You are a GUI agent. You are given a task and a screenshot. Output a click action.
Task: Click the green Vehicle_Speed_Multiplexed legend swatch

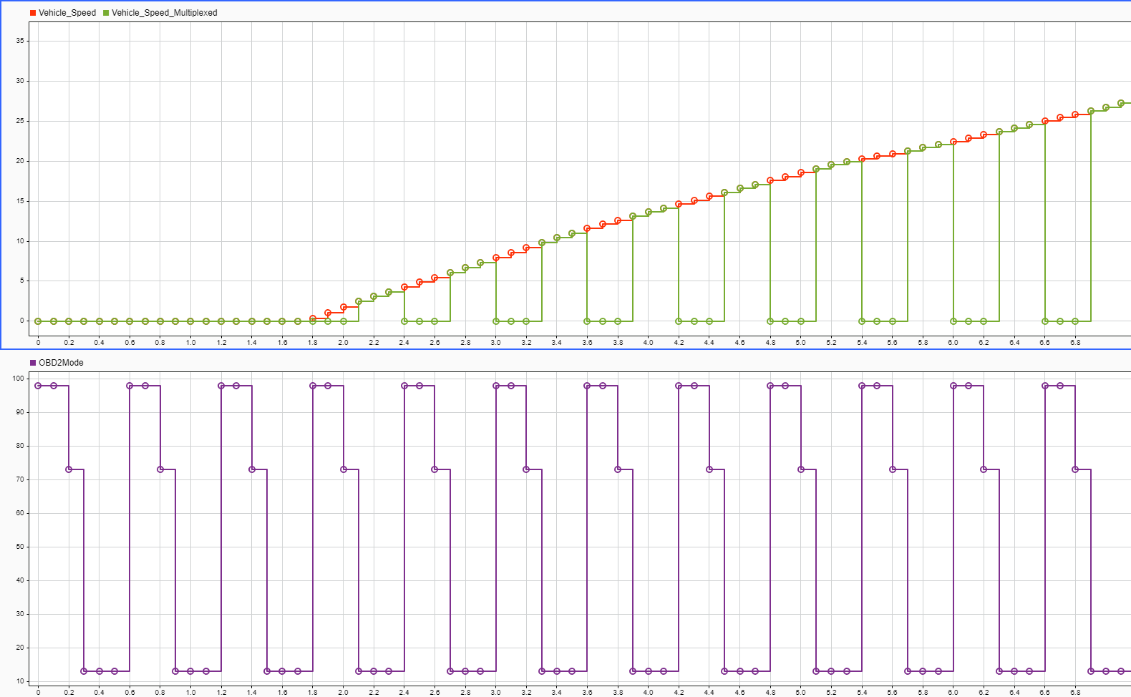tap(106, 13)
